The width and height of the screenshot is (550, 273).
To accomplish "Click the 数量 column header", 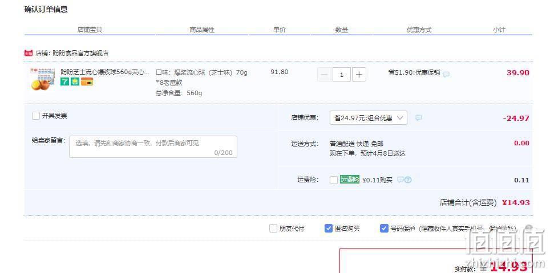I will pos(341,30).
